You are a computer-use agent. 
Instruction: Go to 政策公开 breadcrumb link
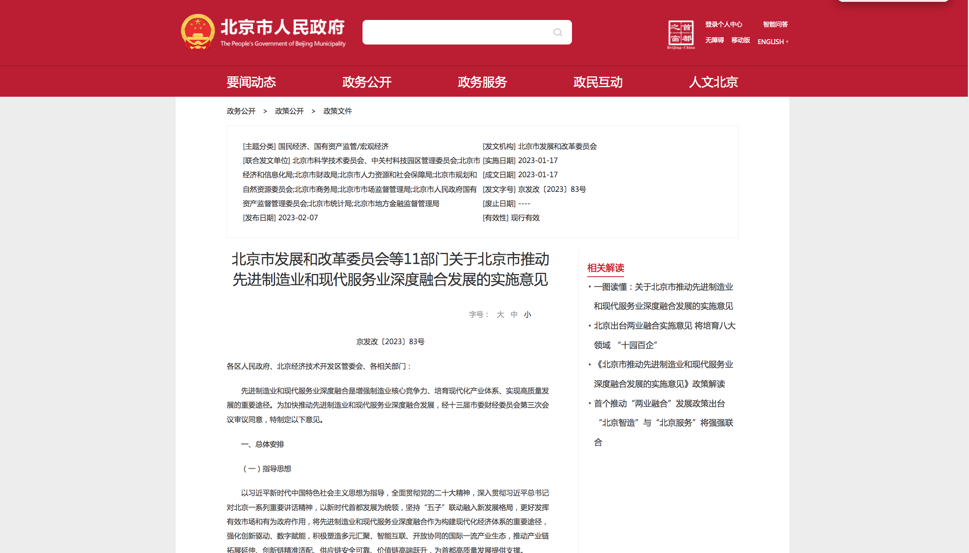[x=289, y=111]
